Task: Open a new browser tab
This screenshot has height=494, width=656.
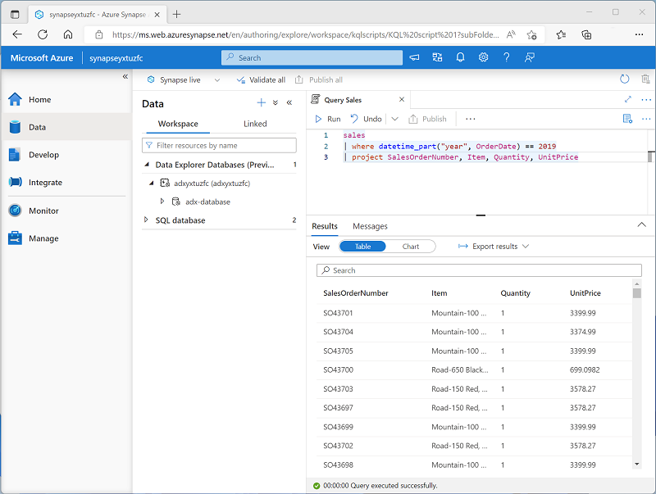Action: pos(176,14)
